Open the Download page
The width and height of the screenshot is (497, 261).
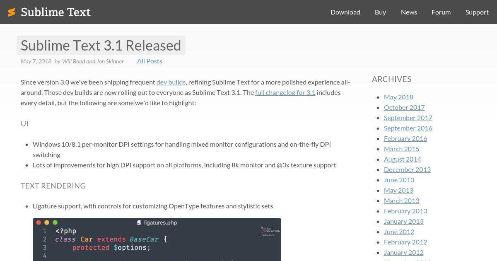[345, 12]
